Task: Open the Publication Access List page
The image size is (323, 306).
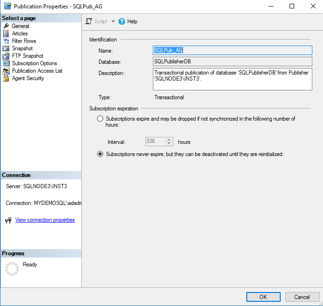Action: pos(37,71)
